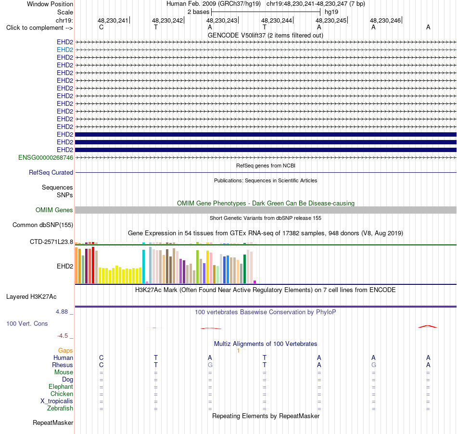Screen dimensions: 457x434
Task: Click the RepeatMasker track label
Action: 53,422
